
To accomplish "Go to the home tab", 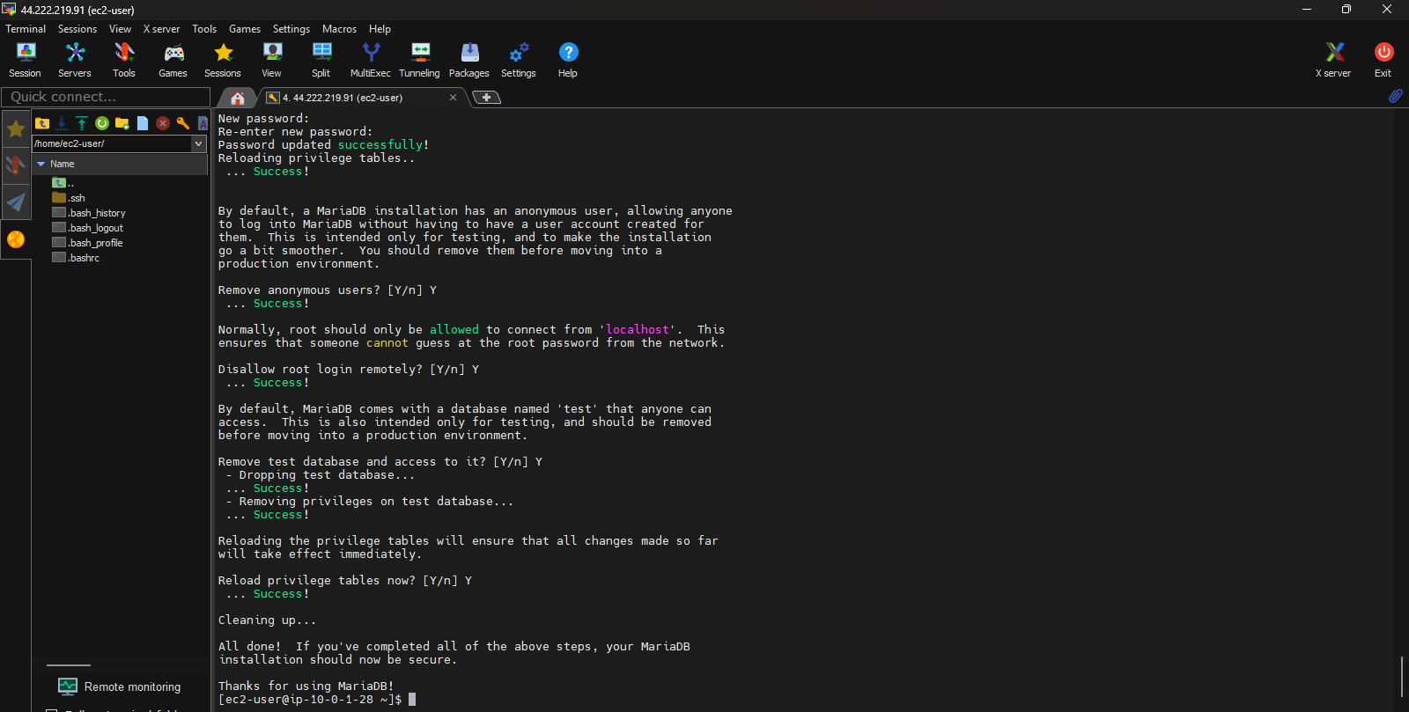I will tap(238, 98).
